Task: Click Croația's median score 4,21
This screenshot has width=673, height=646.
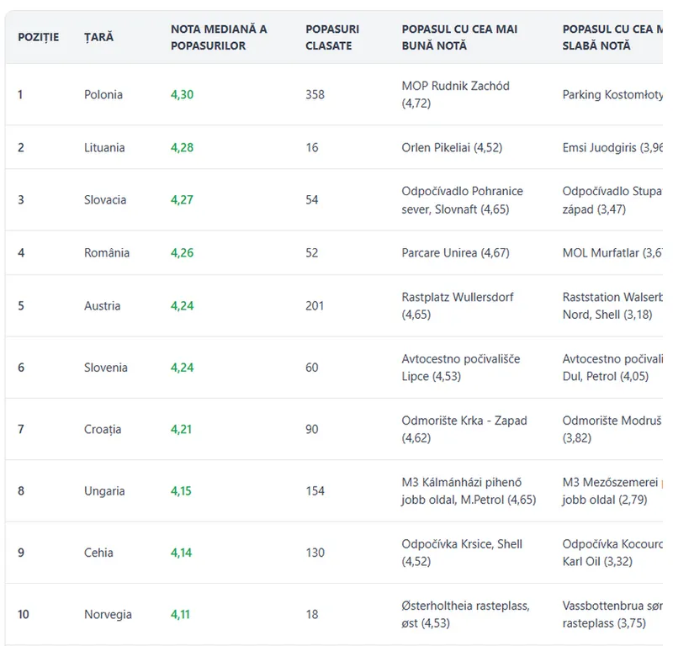Action: [x=181, y=430]
